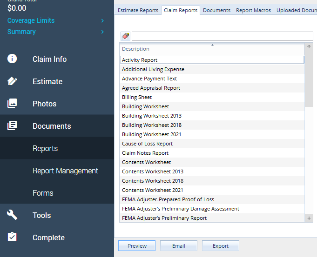Switch to the Estimate Reports tab

pyautogui.click(x=138, y=10)
